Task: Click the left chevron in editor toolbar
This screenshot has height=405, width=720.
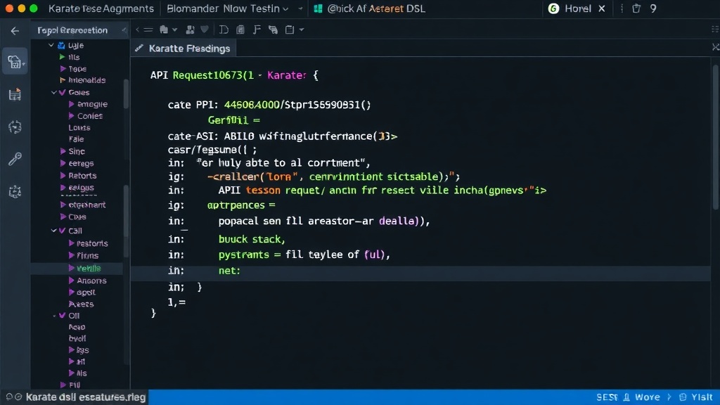Action: point(137,30)
